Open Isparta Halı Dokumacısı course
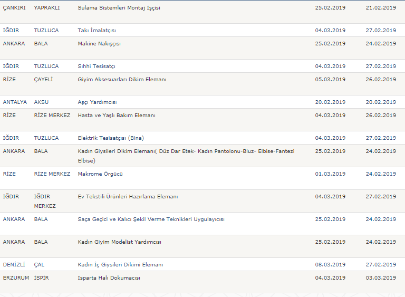The width and height of the screenshot is (405, 297). click(x=109, y=278)
